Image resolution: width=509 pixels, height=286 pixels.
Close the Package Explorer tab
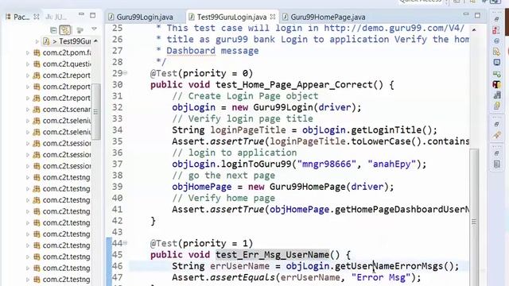point(37,17)
